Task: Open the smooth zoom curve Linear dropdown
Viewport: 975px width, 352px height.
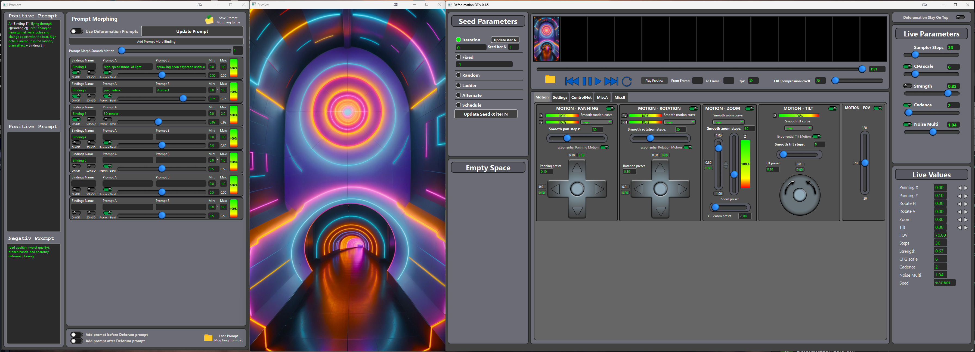Action: coord(728,122)
